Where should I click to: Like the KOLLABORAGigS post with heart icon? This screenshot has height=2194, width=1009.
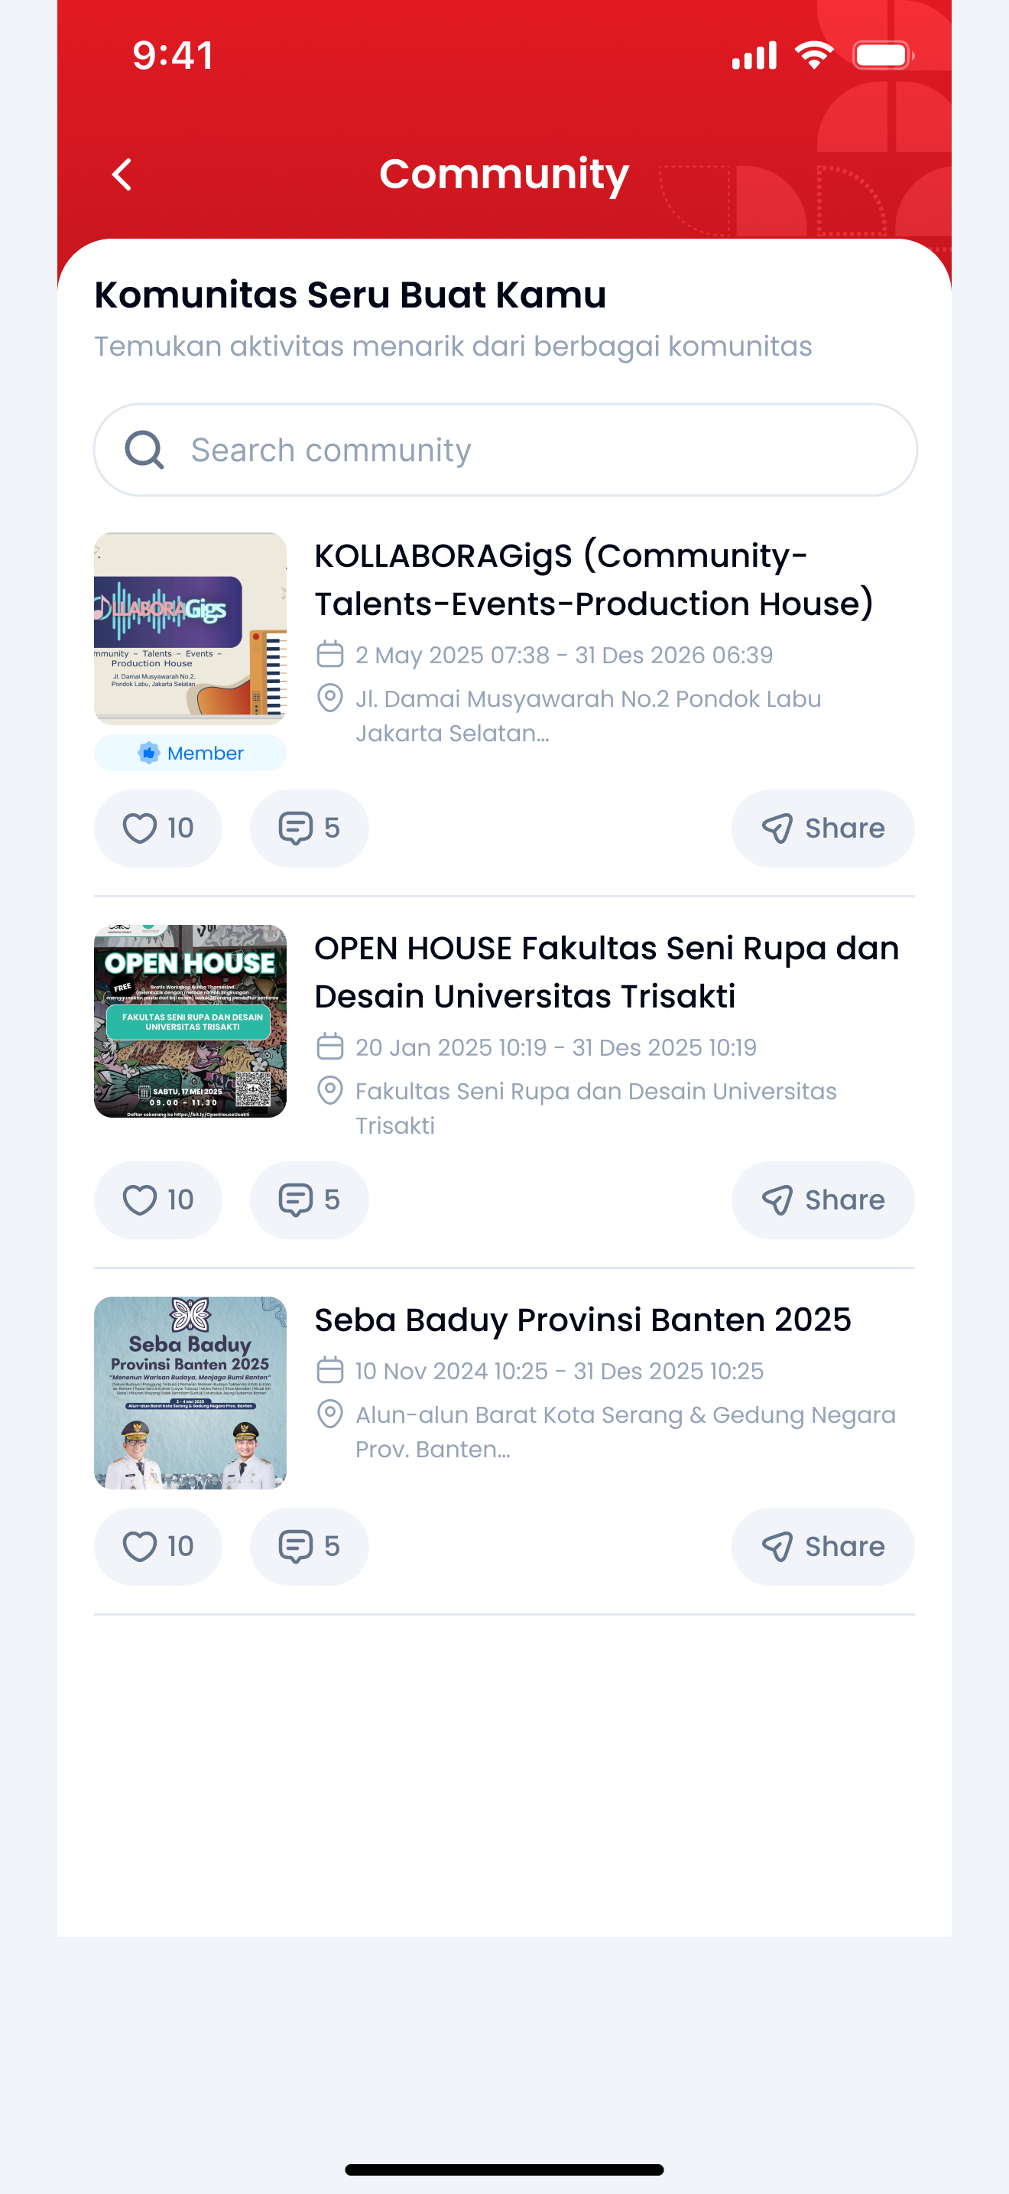tap(158, 828)
